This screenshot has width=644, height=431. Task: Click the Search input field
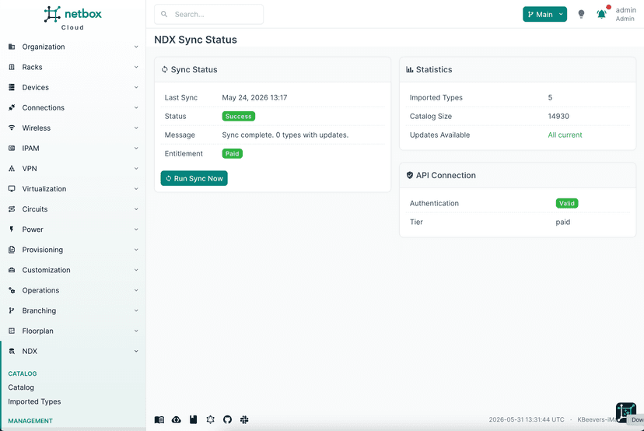click(208, 14)
